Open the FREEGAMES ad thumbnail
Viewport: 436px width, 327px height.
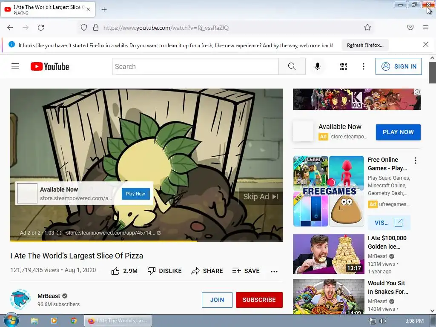[328, 191]
